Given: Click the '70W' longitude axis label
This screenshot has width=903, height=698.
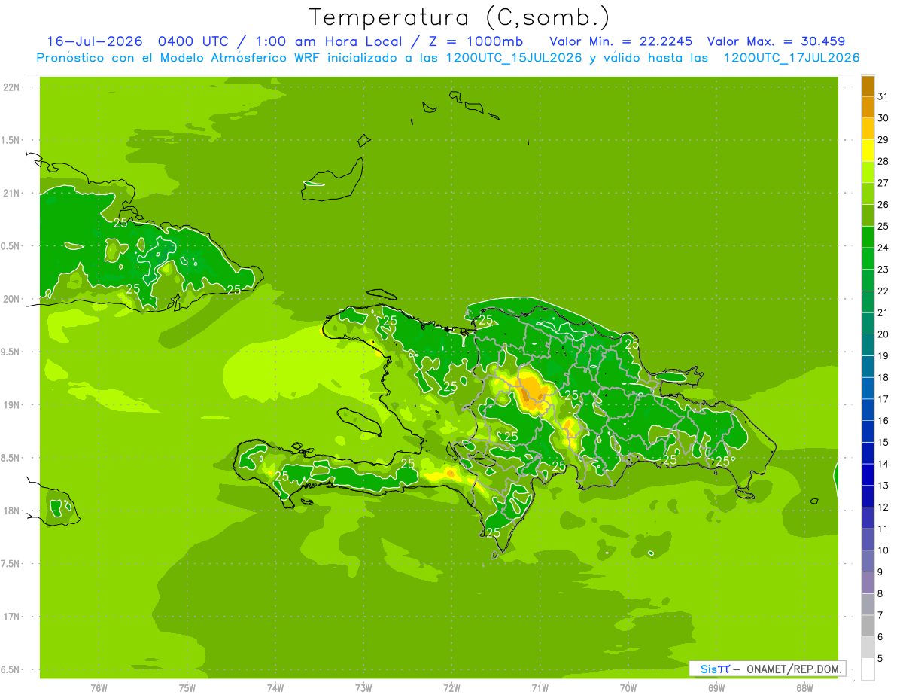Looking at the screenshot, I should 628,688.
